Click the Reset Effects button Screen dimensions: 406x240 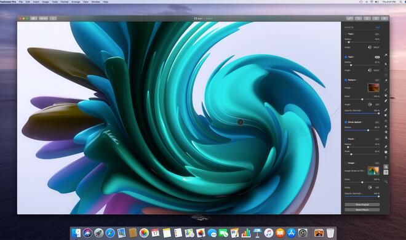pyautogui.click(x=362, y=210)
